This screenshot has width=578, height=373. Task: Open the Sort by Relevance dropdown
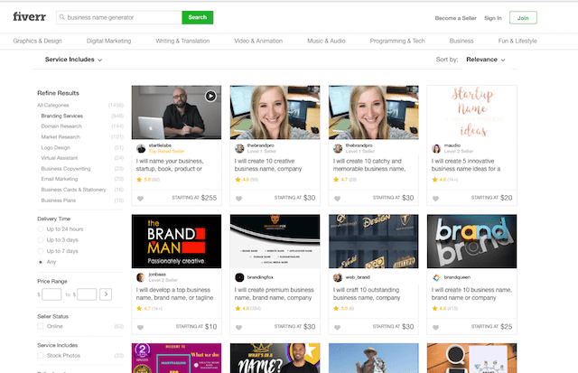[486, 60]
